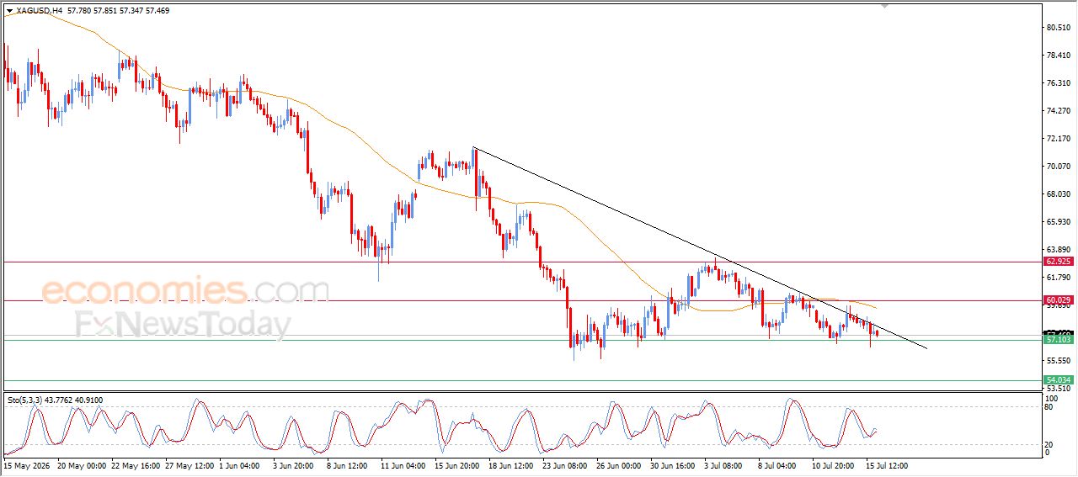The height and width of the screenshot is (477, 1078).
Task: Click the FxNewsToday watermark logo
Action: click(183, 325)
